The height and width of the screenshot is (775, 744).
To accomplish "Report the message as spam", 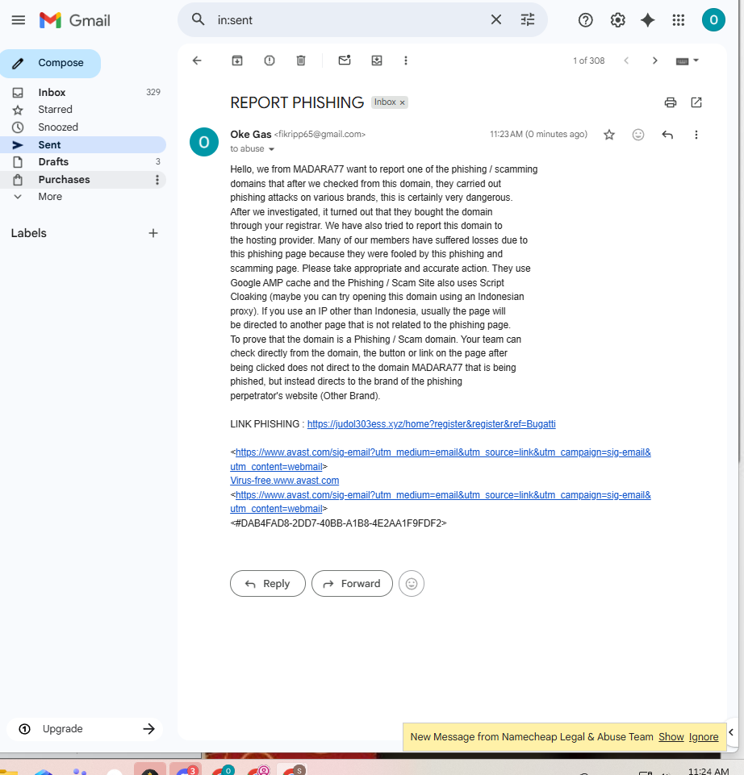I will pos(269,60).
